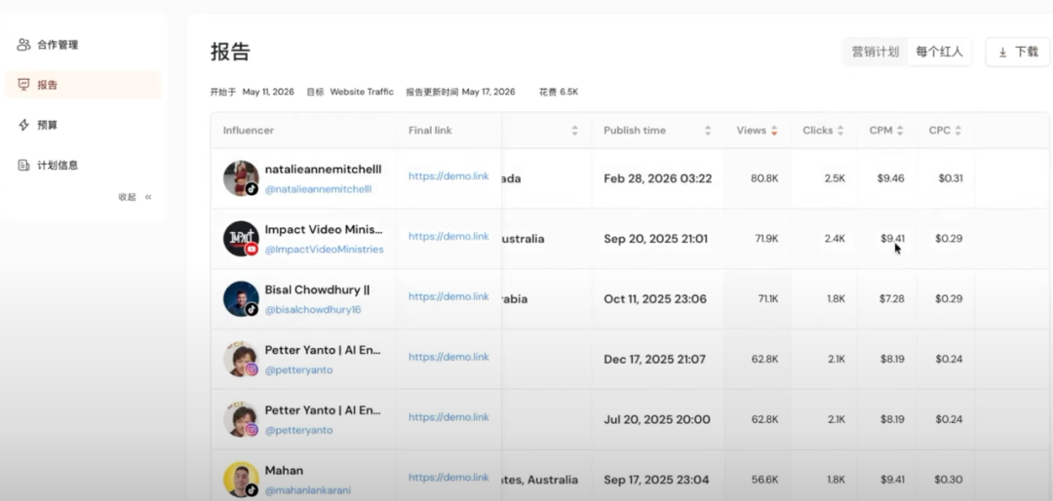This screenshot has height=501, width=1053.
Task: Select the 每个红人 view toggle
Action: pos(939,52)
